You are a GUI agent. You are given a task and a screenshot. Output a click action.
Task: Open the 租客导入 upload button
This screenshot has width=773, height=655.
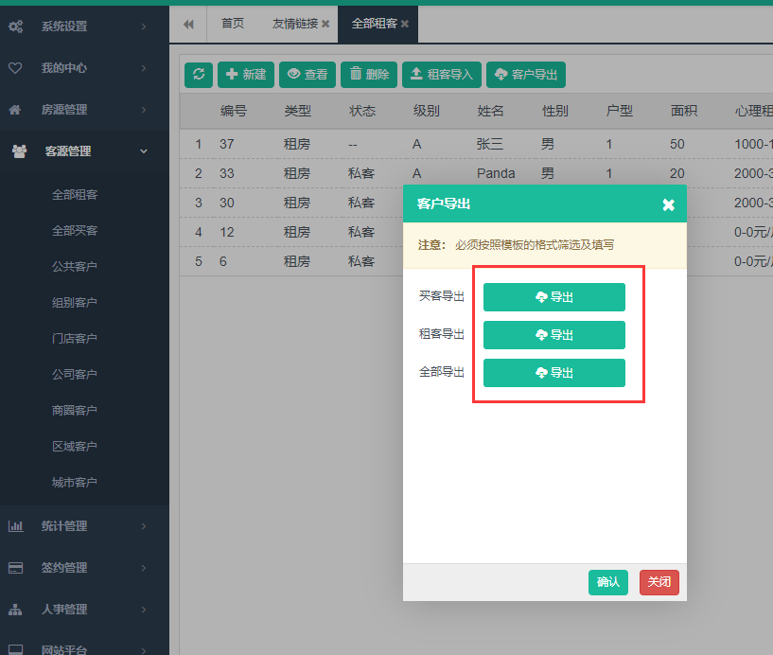[442, 75]
